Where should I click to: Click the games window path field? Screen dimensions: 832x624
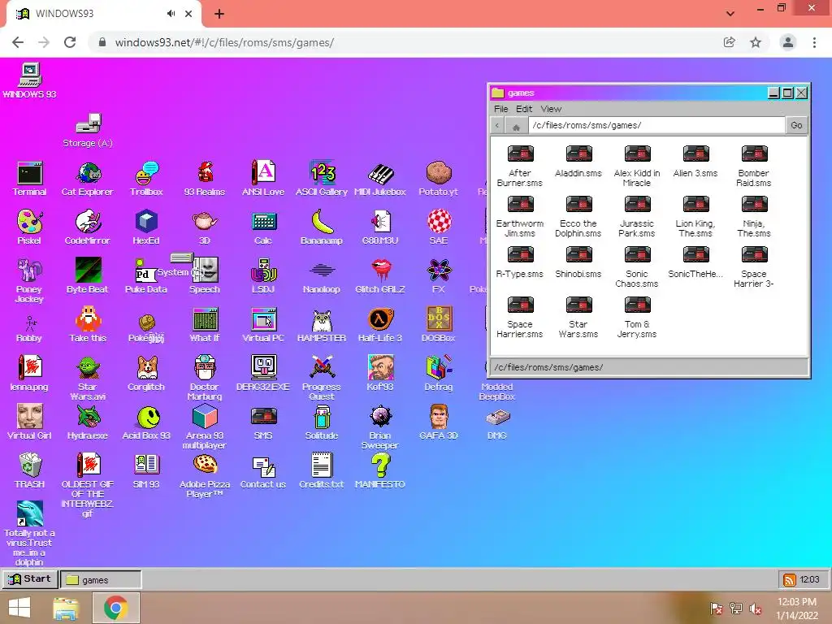656,125
